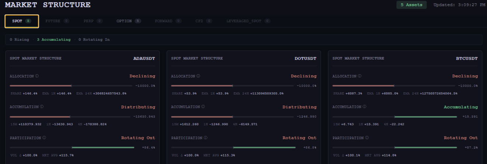Viewport: 487px width, 164px height.
Task: Select the CFD tab
Action: coord(204,21)
